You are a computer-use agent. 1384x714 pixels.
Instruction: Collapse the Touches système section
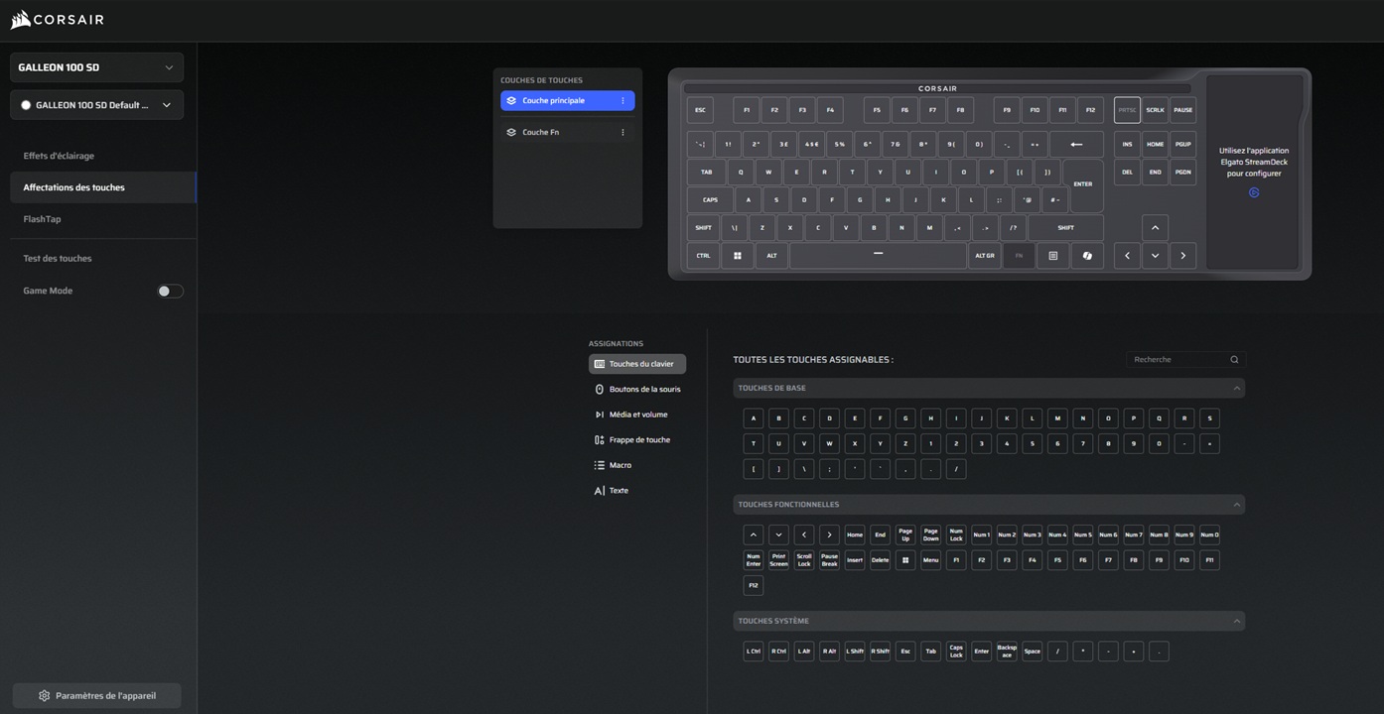click(x=1236, y=621)
